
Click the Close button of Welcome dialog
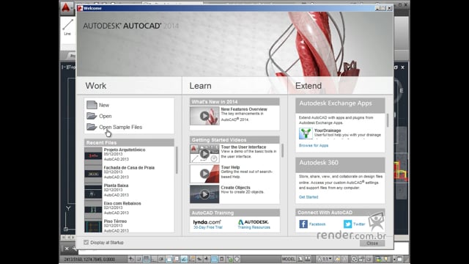pyautogui.click(x=372, y=243)
